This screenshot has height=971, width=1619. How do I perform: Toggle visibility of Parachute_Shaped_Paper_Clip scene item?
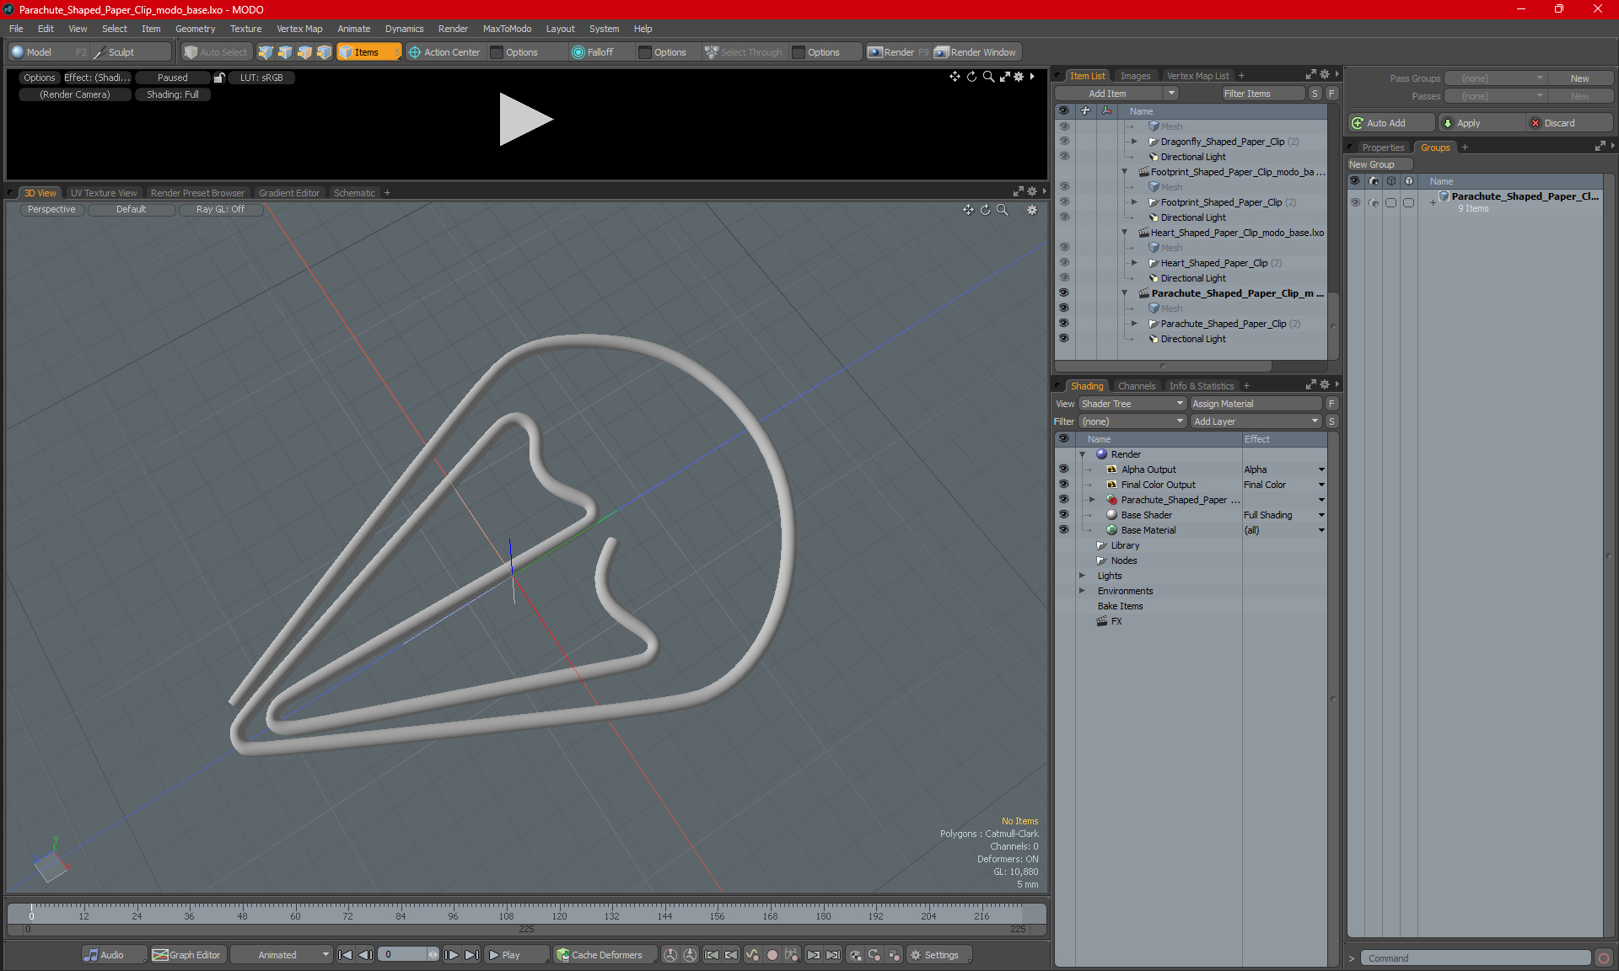tap(1064, 293)
